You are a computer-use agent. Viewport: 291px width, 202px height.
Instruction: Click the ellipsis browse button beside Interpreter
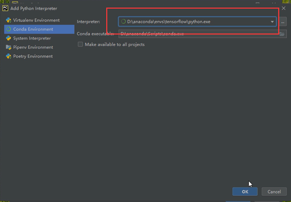coord(283,22)
